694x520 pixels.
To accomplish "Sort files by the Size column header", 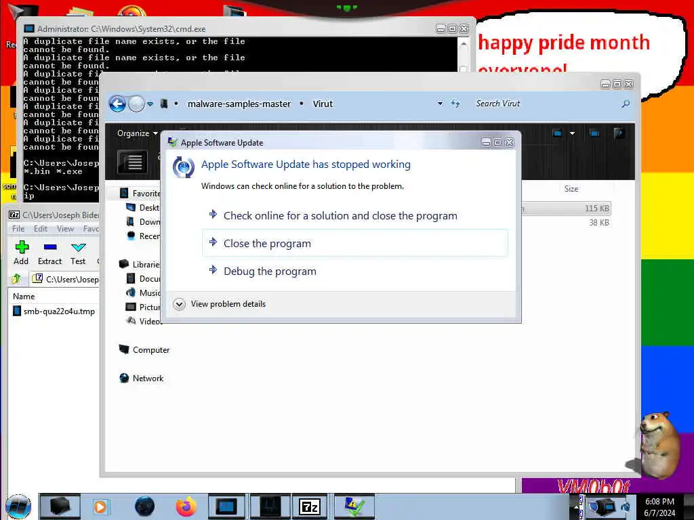I will pyautogui.click(x=571, y=189).
